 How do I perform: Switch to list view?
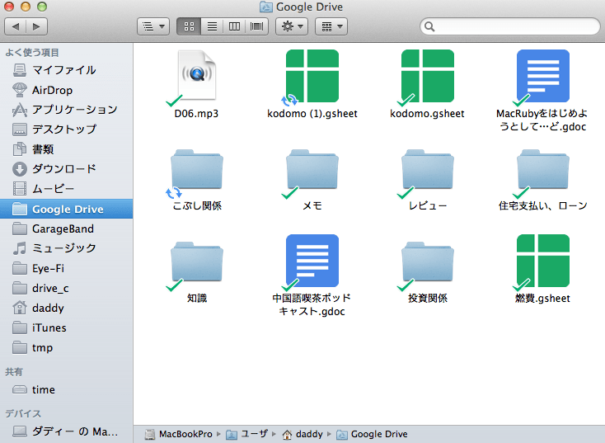[212, 26]
